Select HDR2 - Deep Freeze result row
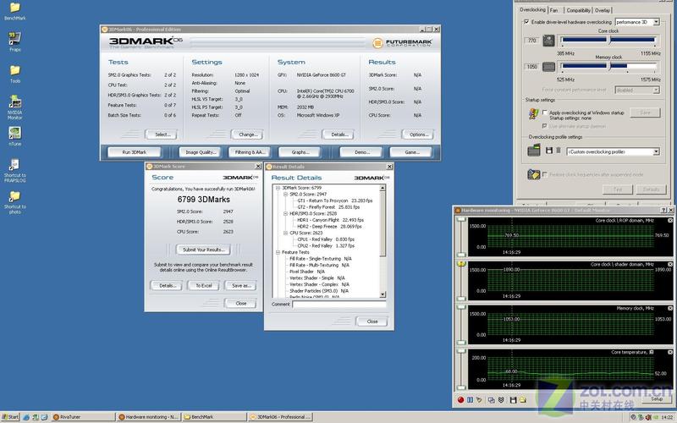Viewport: 677px width, 423px height. tap(329, 226)
